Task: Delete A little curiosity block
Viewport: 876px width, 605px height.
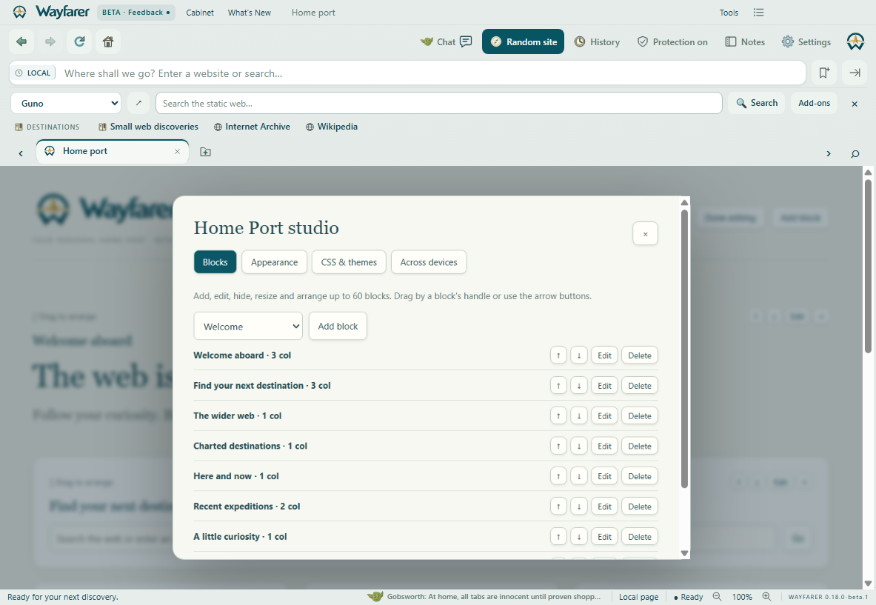Action: [x=640, y=536]
